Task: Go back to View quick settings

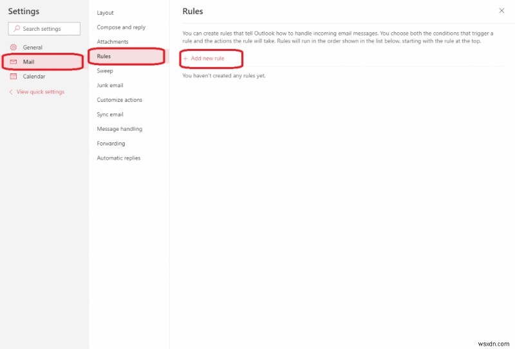Action: click(41, 91)
